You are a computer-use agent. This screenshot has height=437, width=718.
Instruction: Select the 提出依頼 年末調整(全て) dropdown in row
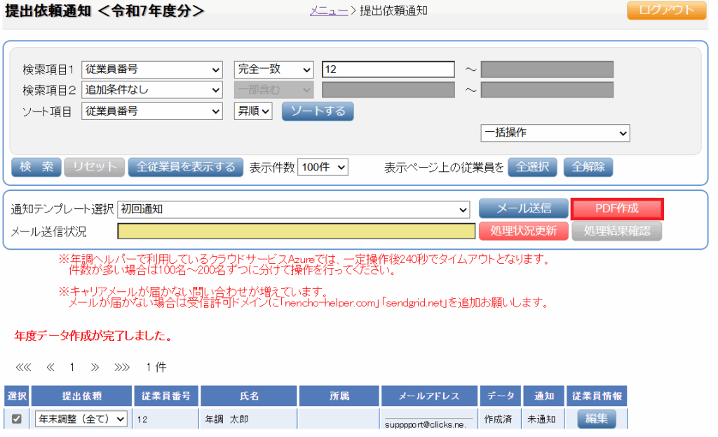(81, 419)
